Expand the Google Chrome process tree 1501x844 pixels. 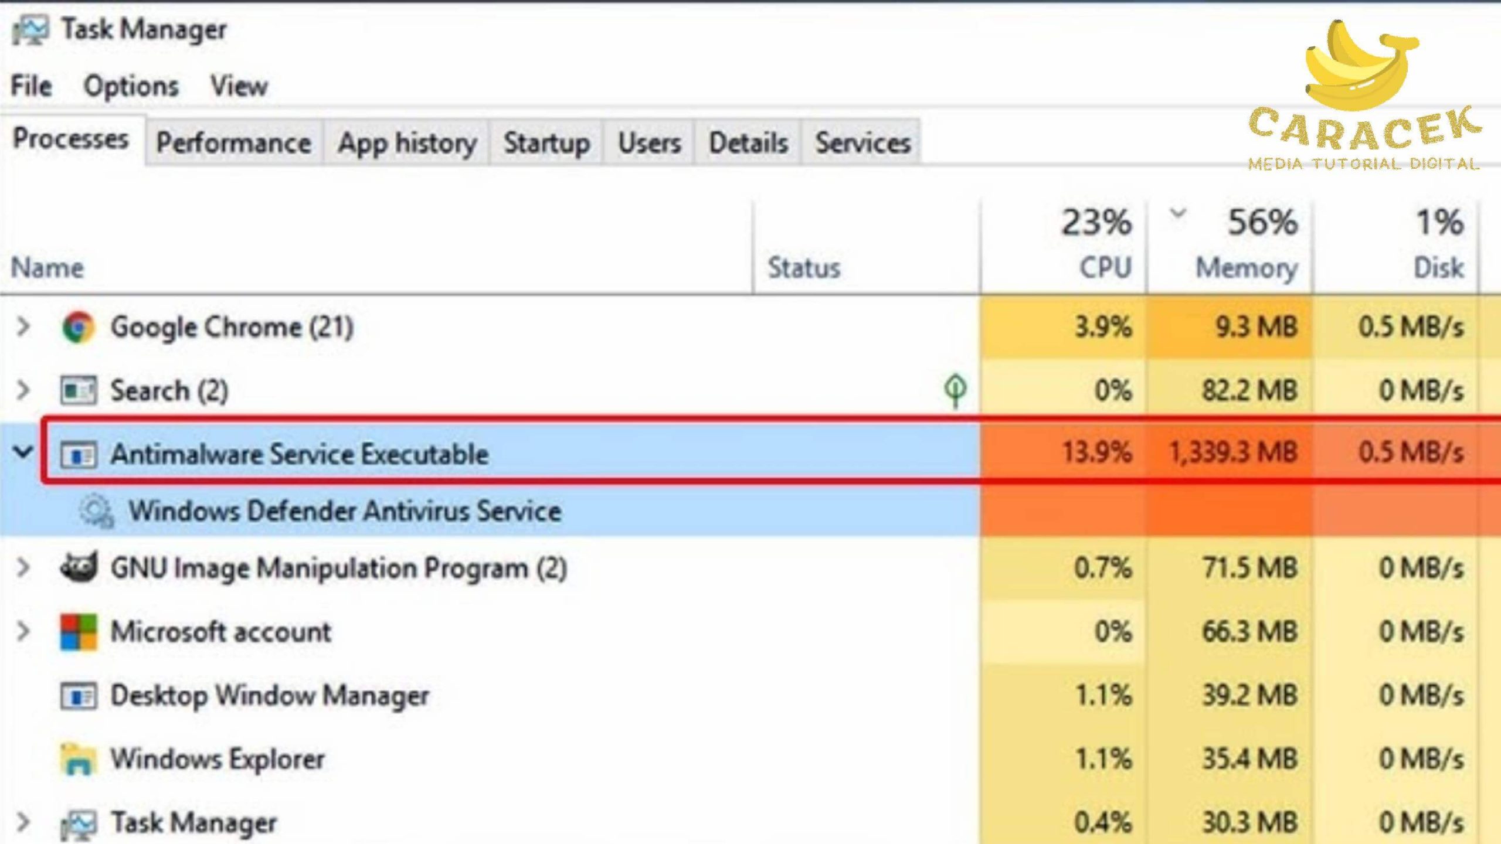23,326
